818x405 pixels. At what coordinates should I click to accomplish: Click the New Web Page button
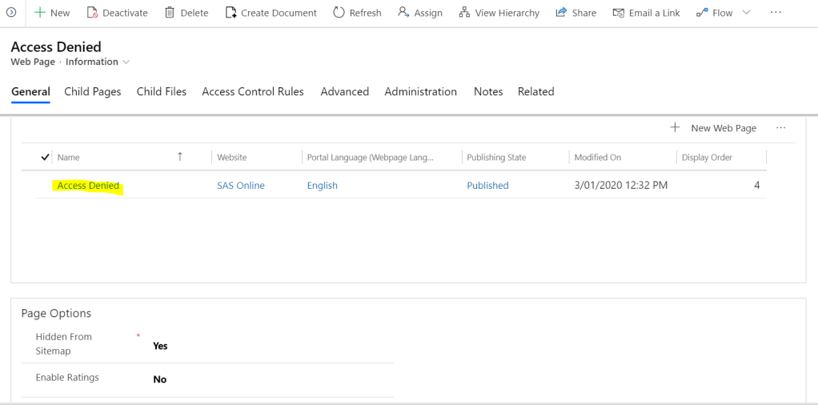713,128
